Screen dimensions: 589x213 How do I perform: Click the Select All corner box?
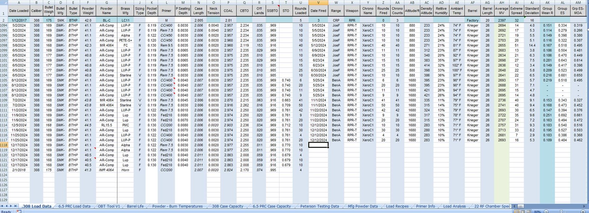click(x=4, y=2)
